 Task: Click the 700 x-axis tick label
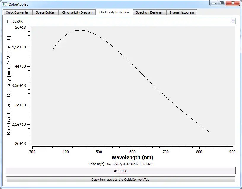pos(165,152)
